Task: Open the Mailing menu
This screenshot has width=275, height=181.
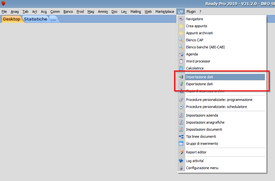Action: (x=136, y=12)
